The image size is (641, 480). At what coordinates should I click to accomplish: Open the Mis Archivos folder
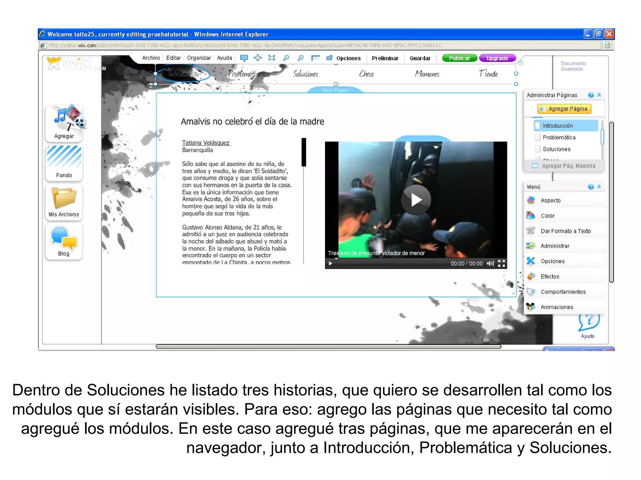tap(64, 202)
